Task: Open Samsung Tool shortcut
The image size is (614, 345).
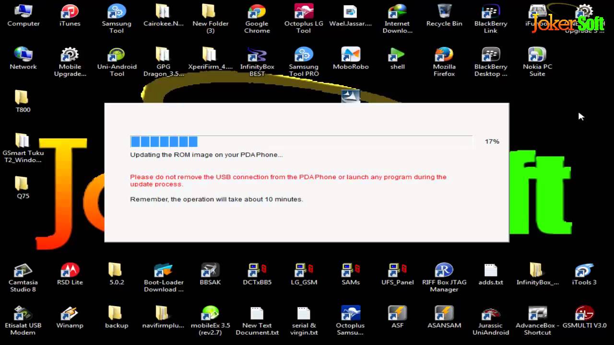Action: coord(117,19)
